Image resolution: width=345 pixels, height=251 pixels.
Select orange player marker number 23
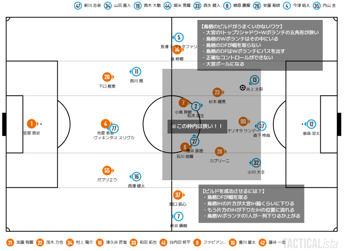[x=217, y=92]
